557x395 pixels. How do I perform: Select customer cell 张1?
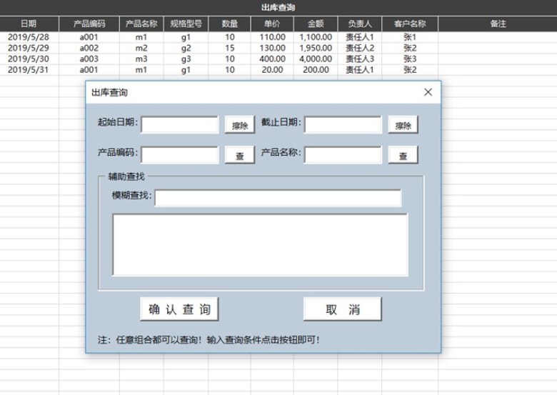[x=410, y=37]
